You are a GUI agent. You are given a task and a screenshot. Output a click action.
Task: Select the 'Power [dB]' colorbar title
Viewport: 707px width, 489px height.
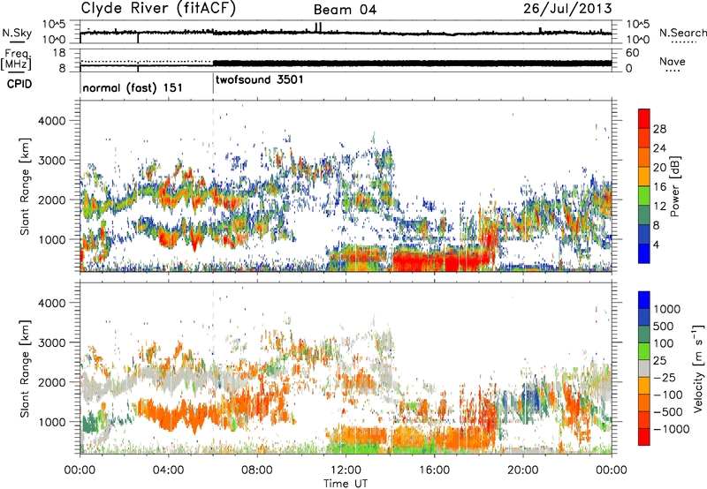(x=675, y=186)
